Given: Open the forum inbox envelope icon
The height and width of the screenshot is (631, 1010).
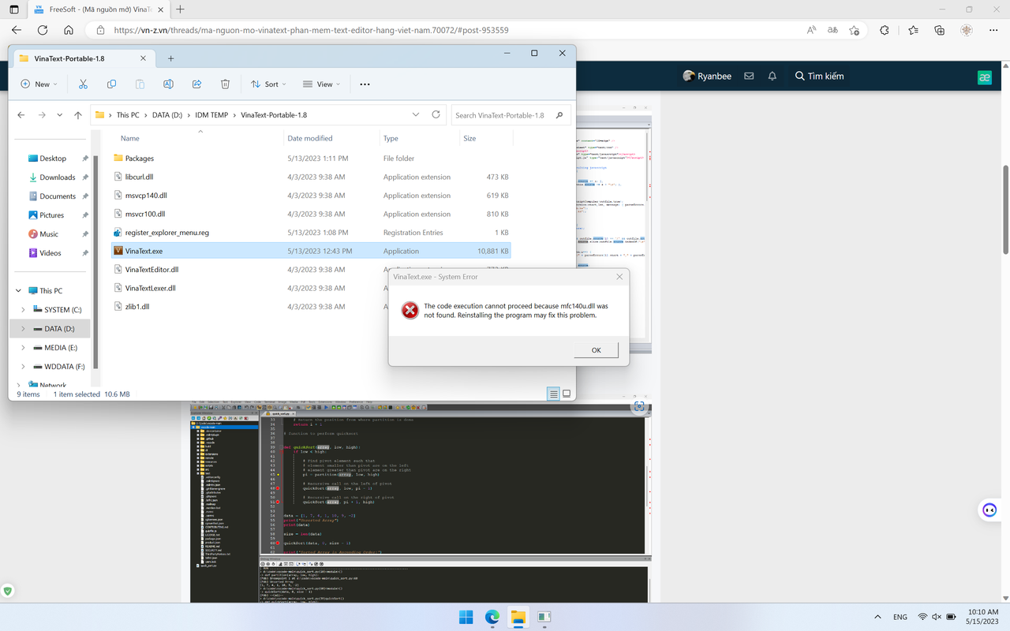Looking at the screenshot, I should [749, 76].
